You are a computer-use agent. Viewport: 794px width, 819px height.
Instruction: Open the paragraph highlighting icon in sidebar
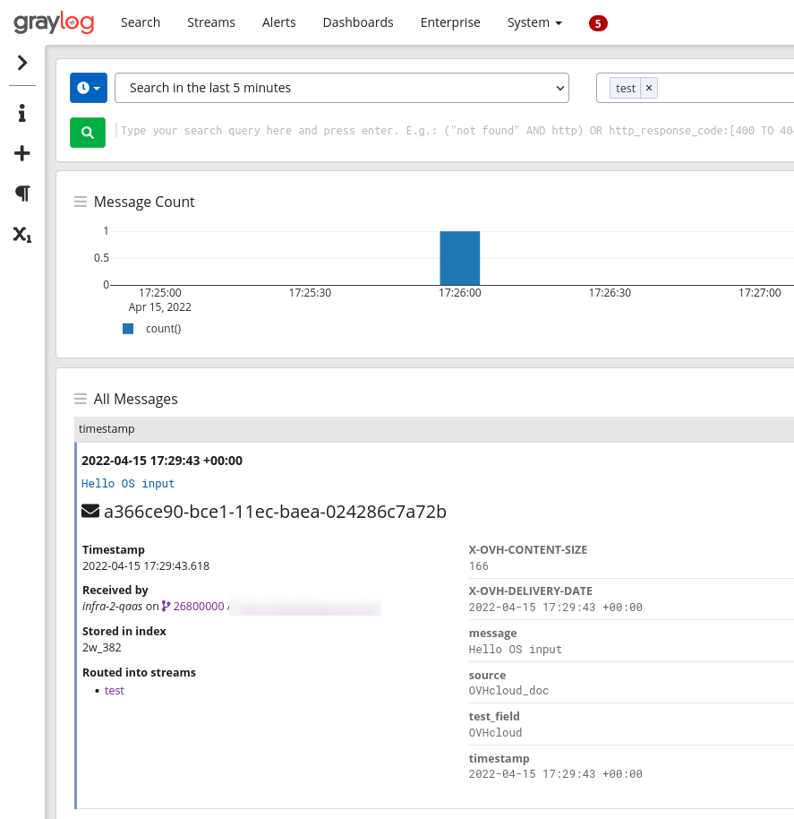(22, 194)
